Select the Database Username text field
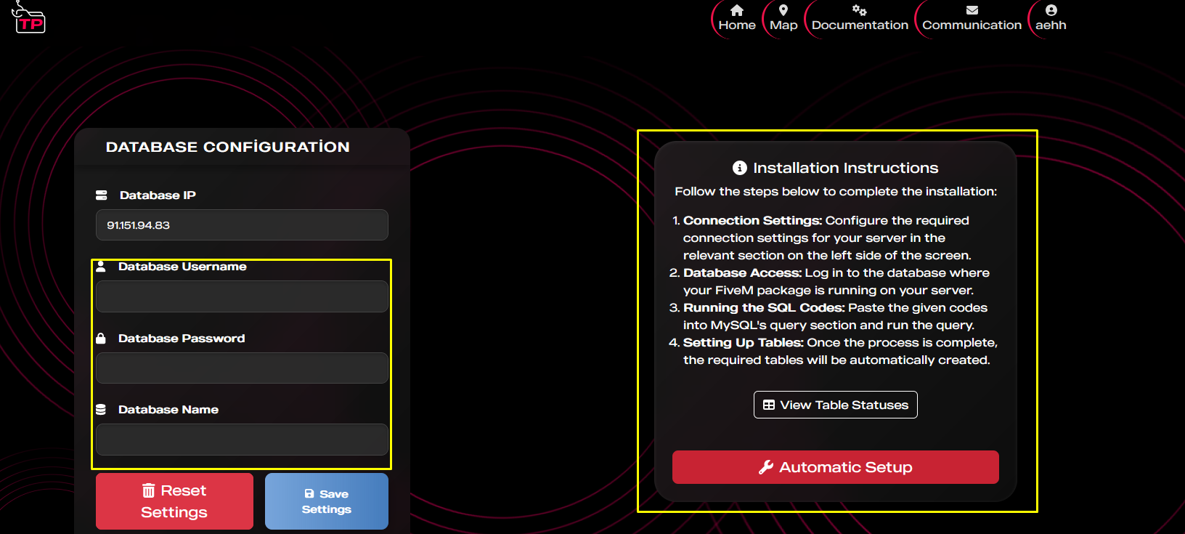The image size is (1185, 534). pyautogui.click(x=242, y=296)
